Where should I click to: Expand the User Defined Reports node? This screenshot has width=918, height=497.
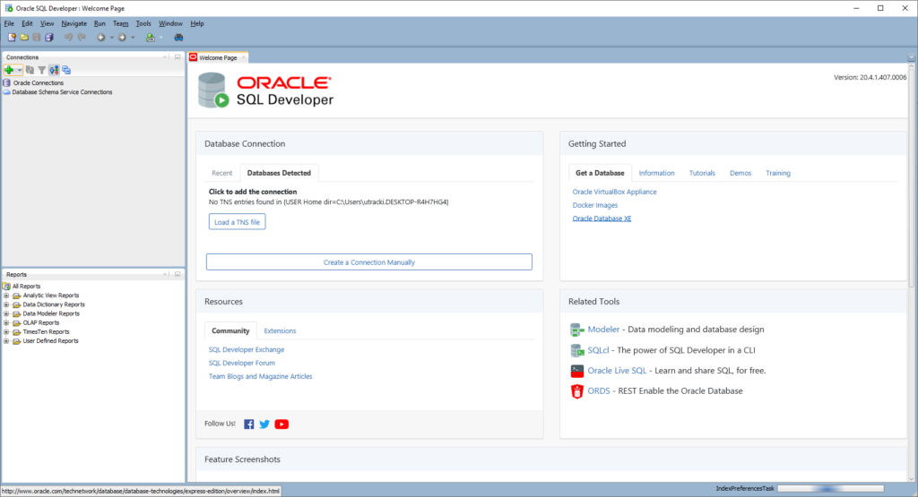(x=6, y=341)
